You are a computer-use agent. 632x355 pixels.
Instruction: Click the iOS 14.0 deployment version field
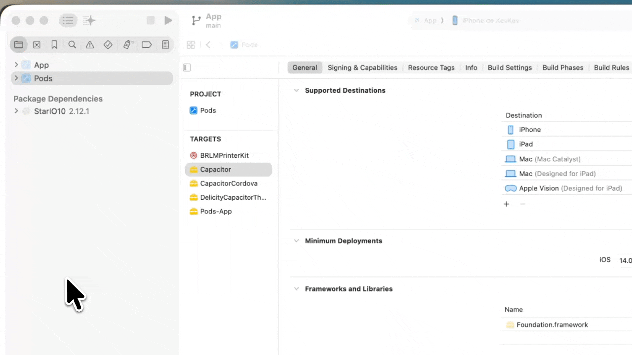[625, 260]
